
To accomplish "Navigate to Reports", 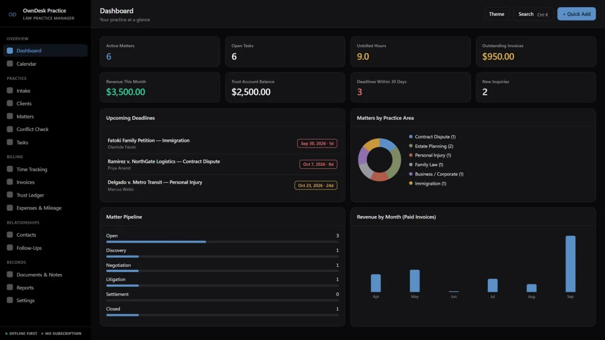I will [45, 287].
